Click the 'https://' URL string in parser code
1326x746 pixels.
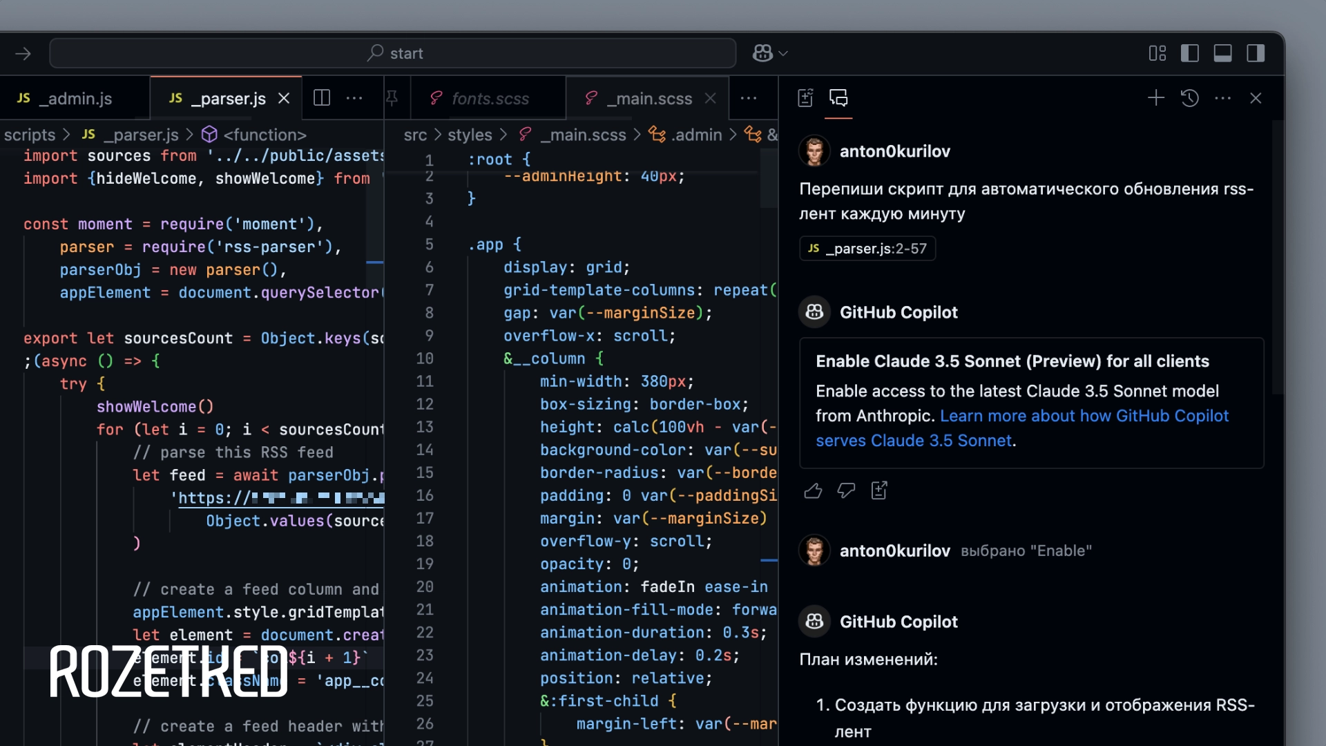[x=278, y=498]
